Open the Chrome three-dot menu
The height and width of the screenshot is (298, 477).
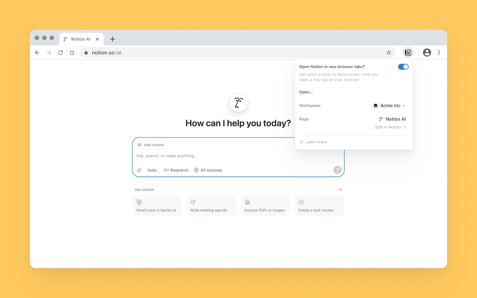(439, 53)
